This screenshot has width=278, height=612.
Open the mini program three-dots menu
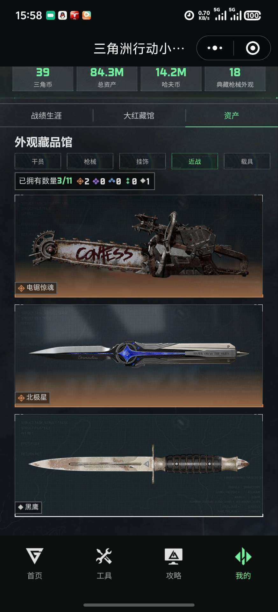[x=215, y=48]
